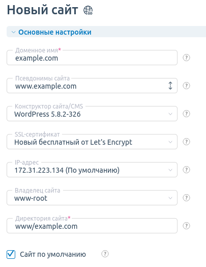Viewport: 206px width, 267px height.
Task: Click into the Директория сайта input field
Action: pos(92,226)
